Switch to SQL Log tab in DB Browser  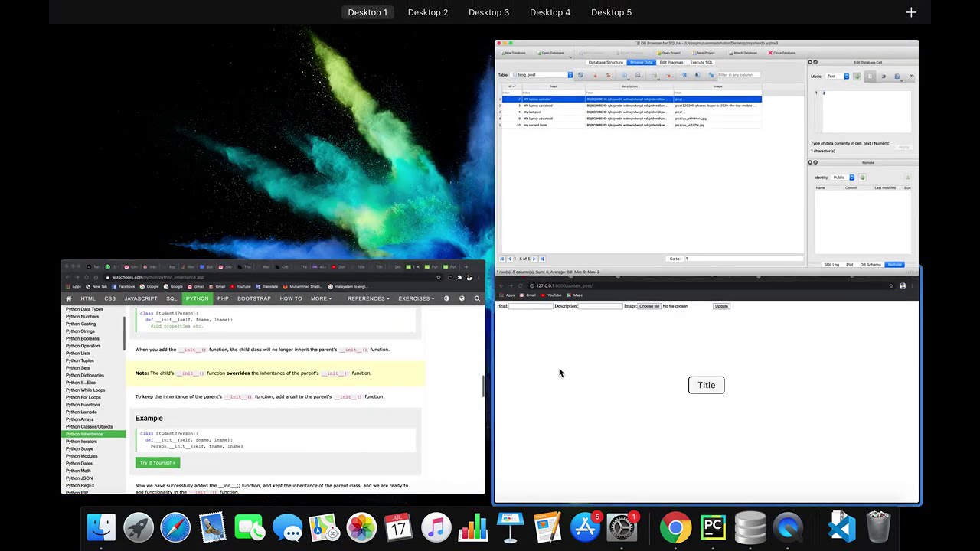coord(831,265)
